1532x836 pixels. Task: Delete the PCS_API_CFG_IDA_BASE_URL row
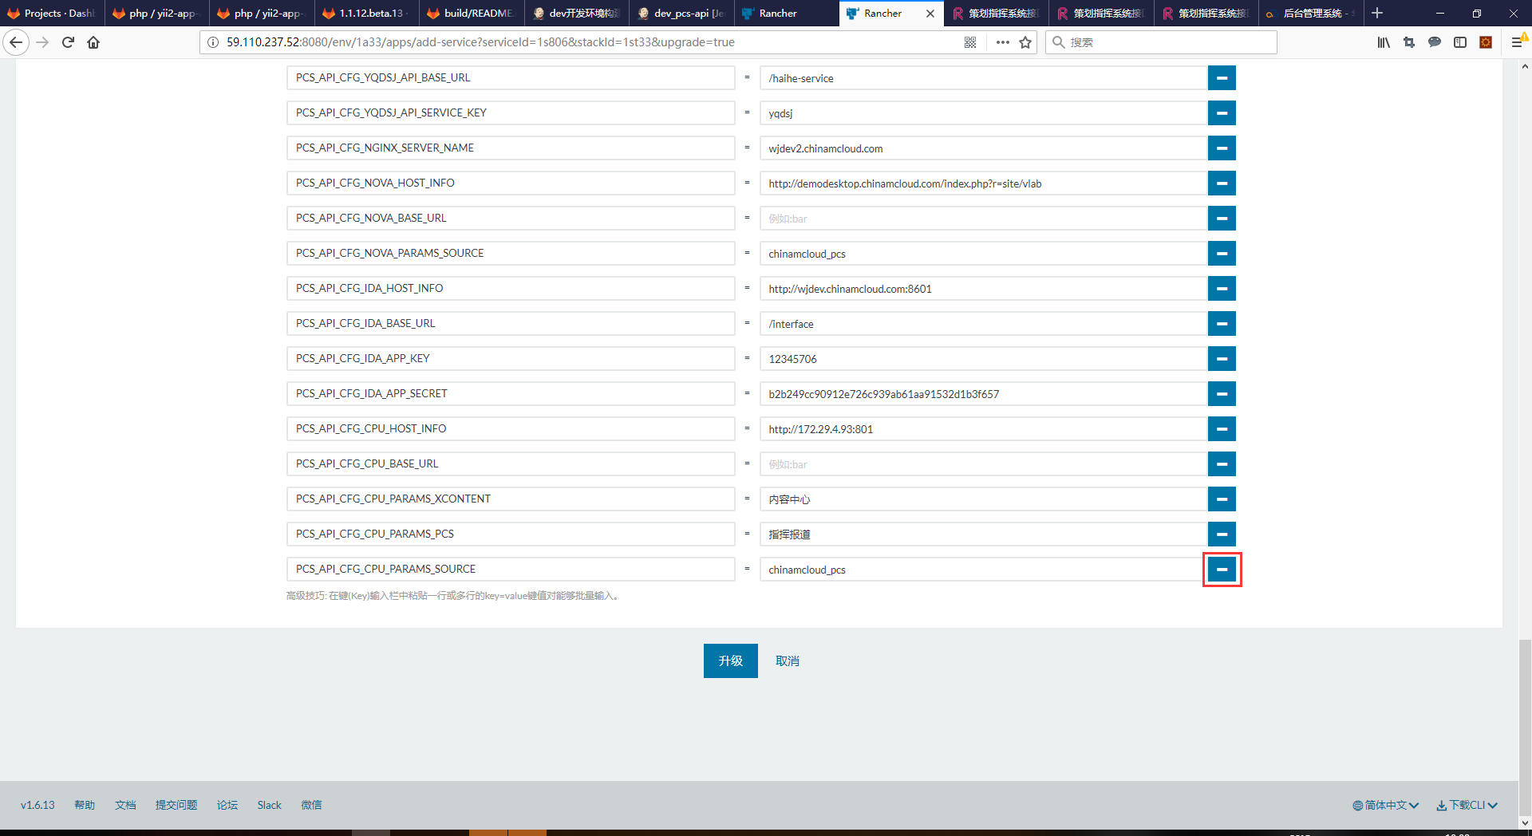(1222, 324)
